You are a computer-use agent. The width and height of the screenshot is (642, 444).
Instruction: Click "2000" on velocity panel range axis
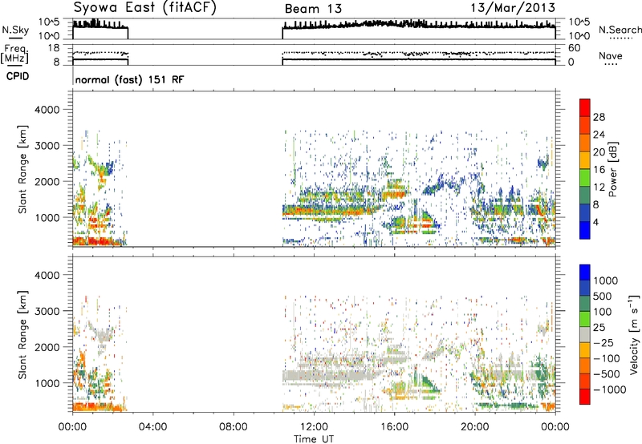click(47, 347)
